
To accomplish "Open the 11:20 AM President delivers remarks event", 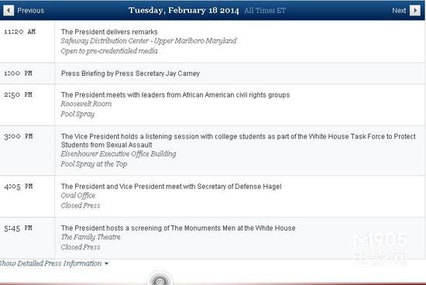I will coord(109,32).
